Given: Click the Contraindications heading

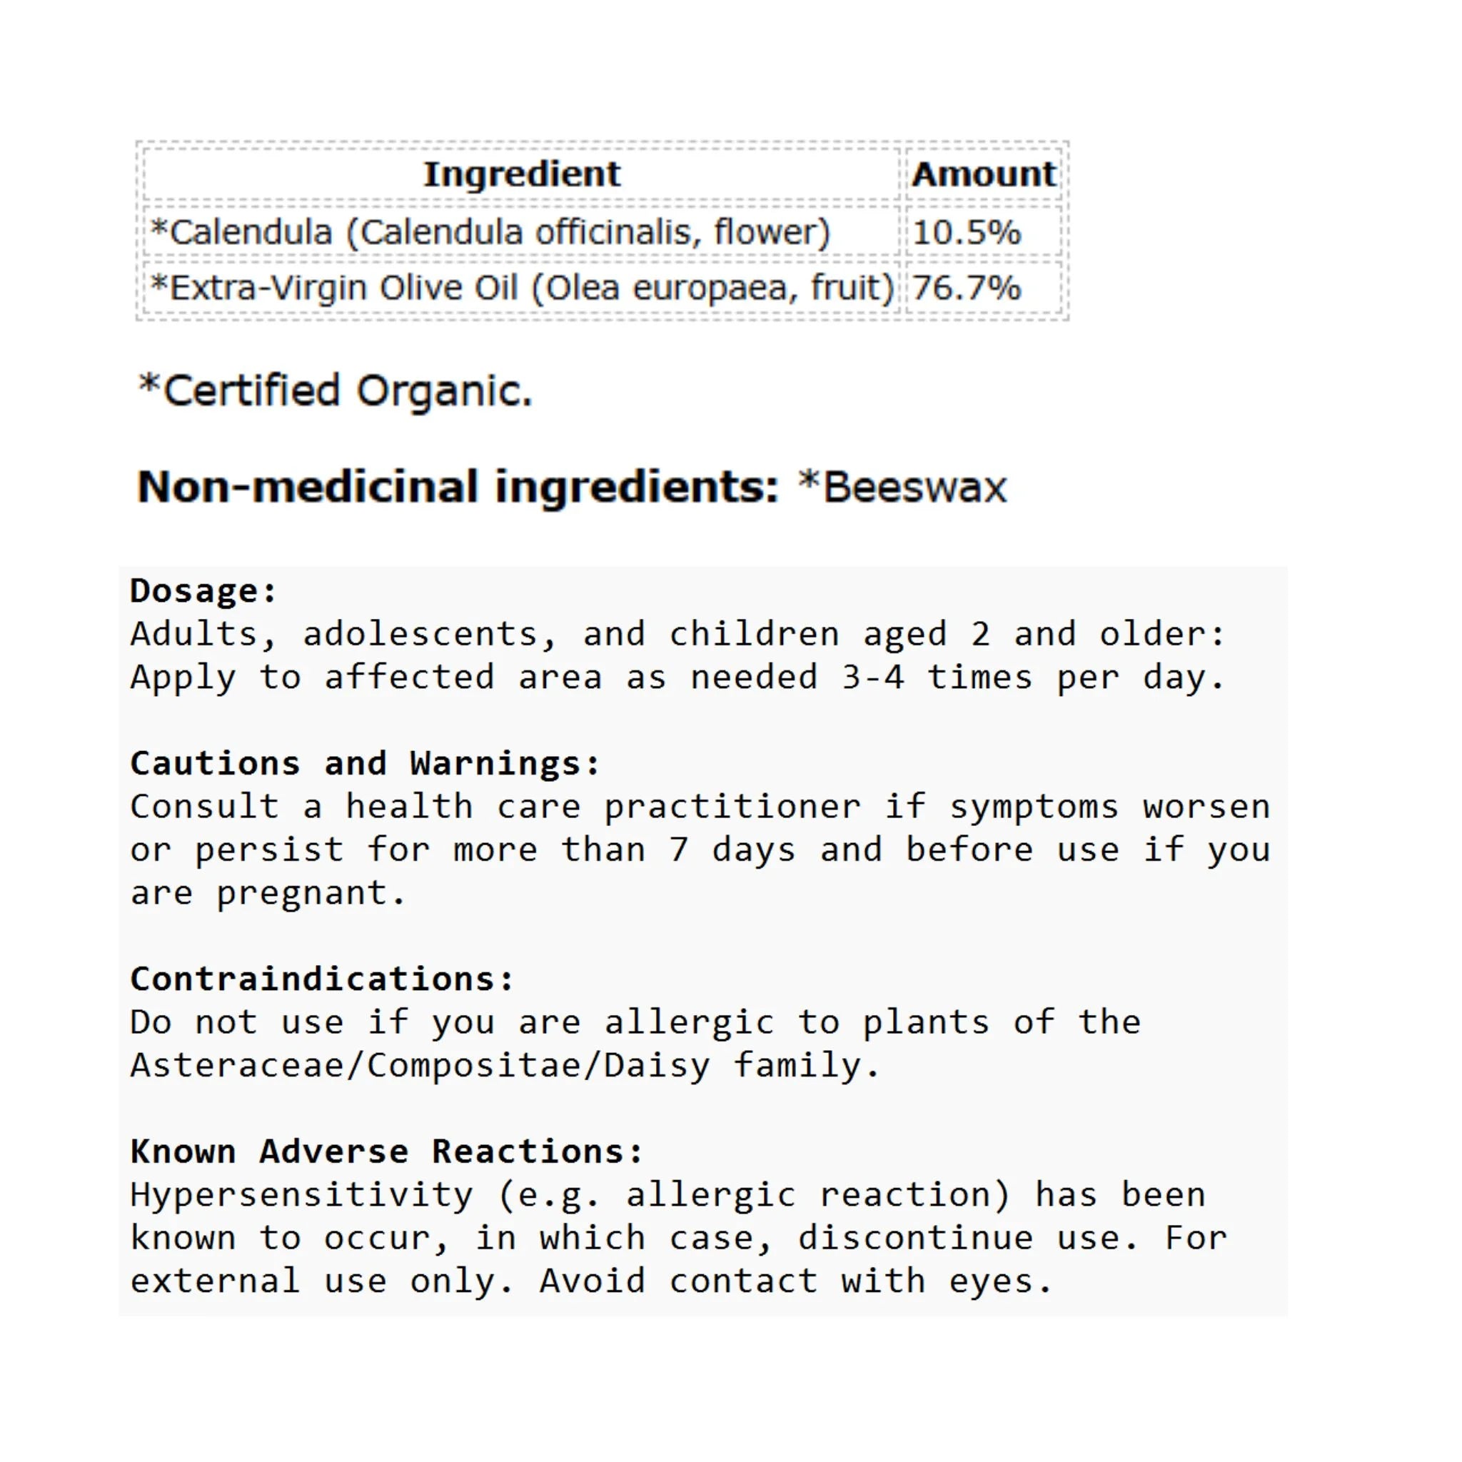Looking at the screenshot, I should coord(323,979).
